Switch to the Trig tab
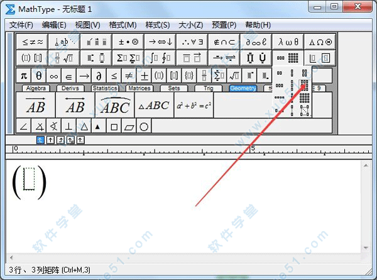The height and width of the screenshot is (280, 377). 208,89
